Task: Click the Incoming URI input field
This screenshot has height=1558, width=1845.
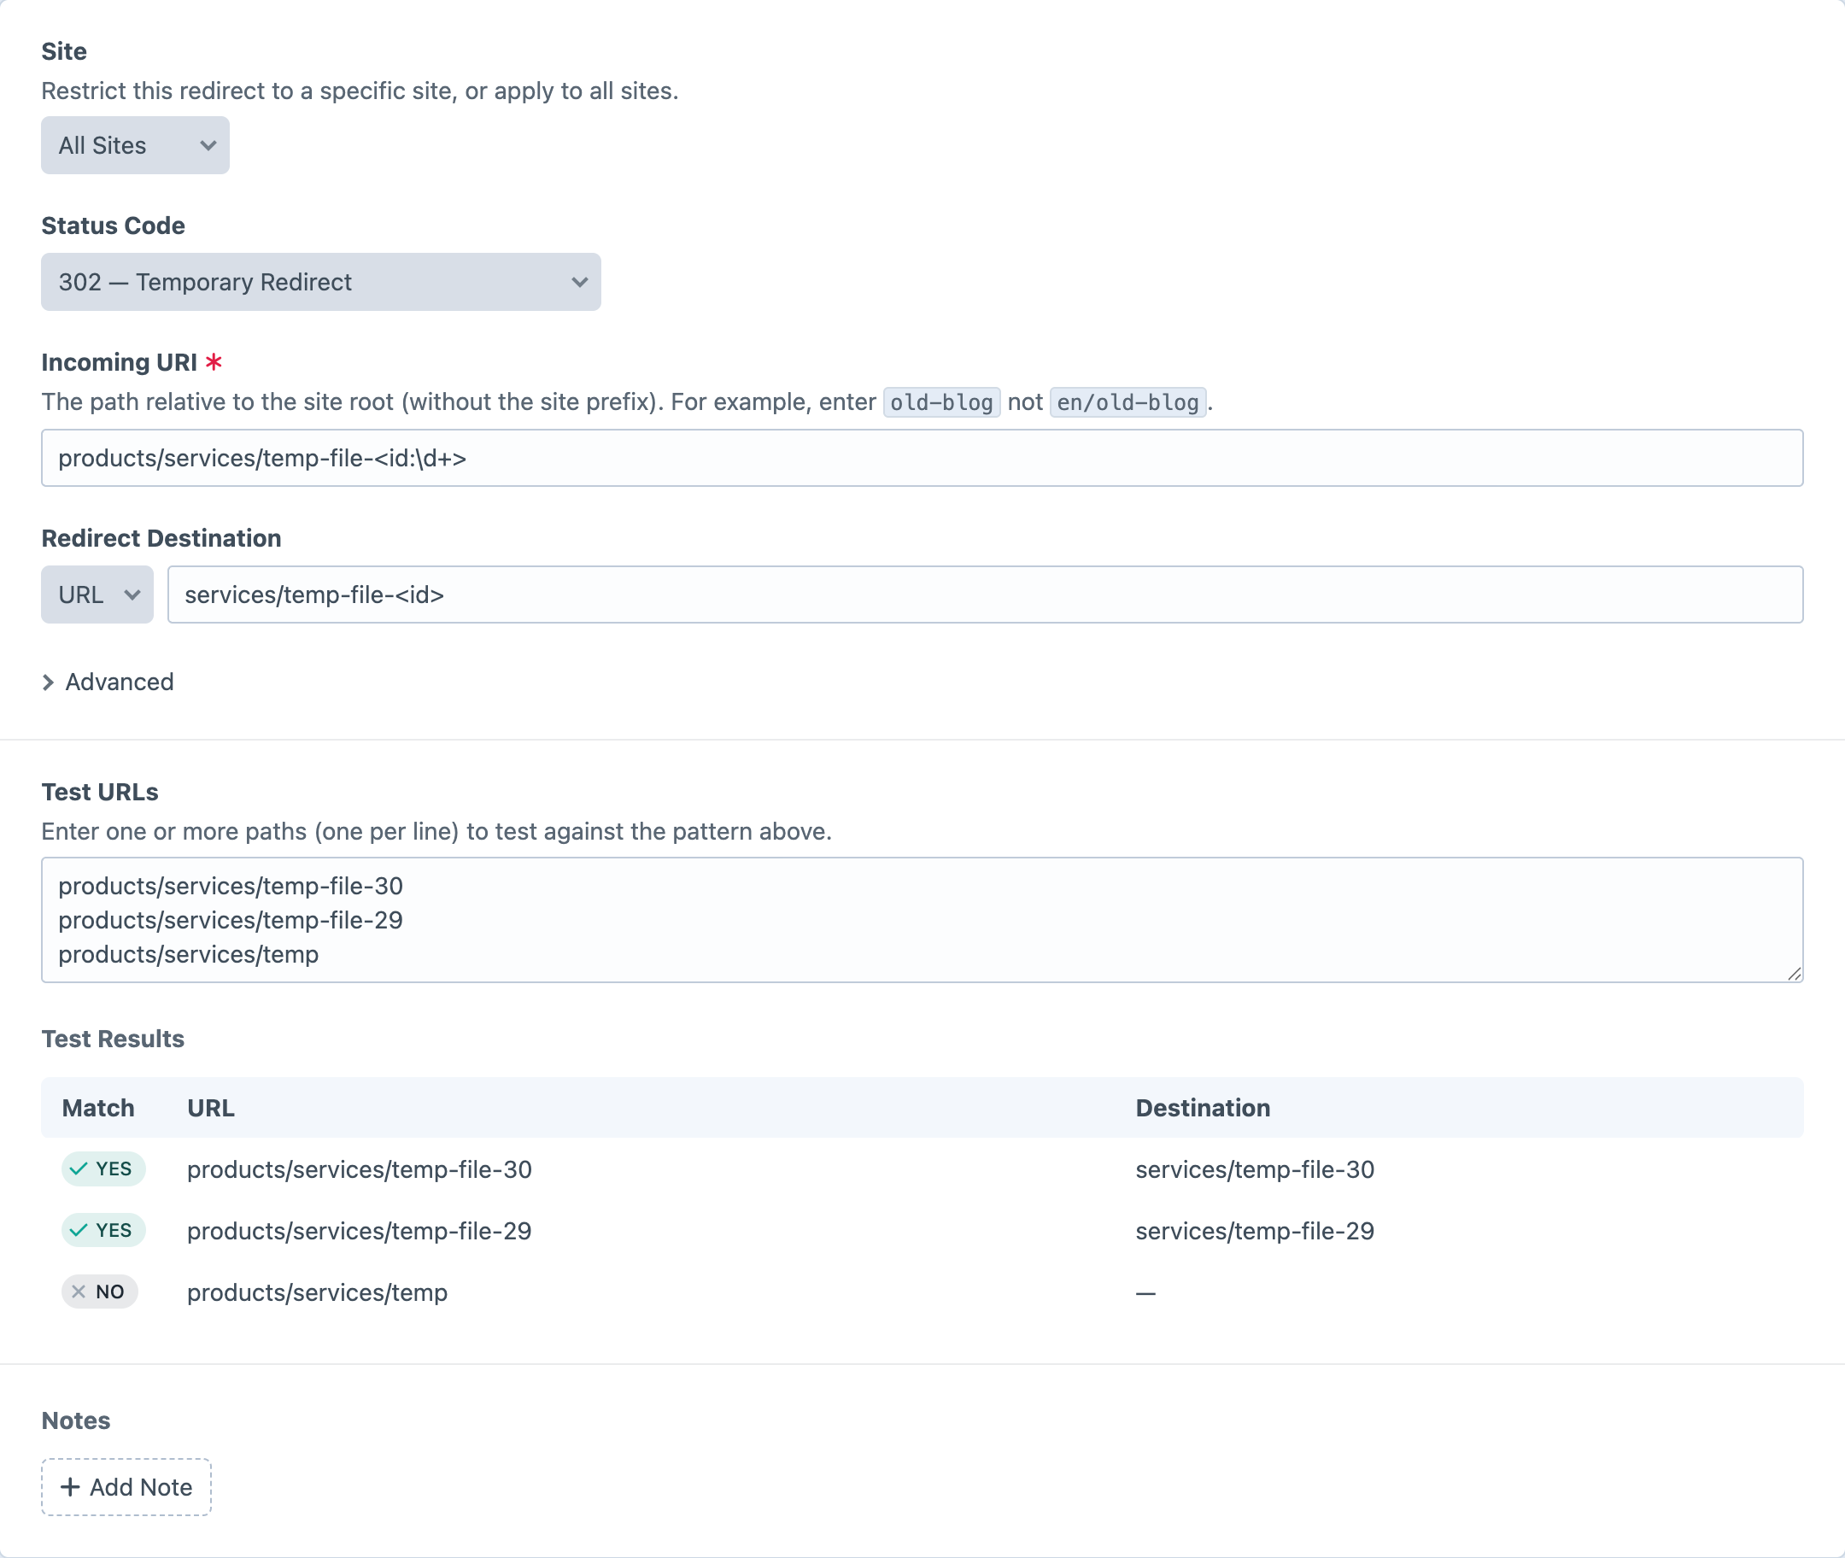Action: tap(922, 458)
